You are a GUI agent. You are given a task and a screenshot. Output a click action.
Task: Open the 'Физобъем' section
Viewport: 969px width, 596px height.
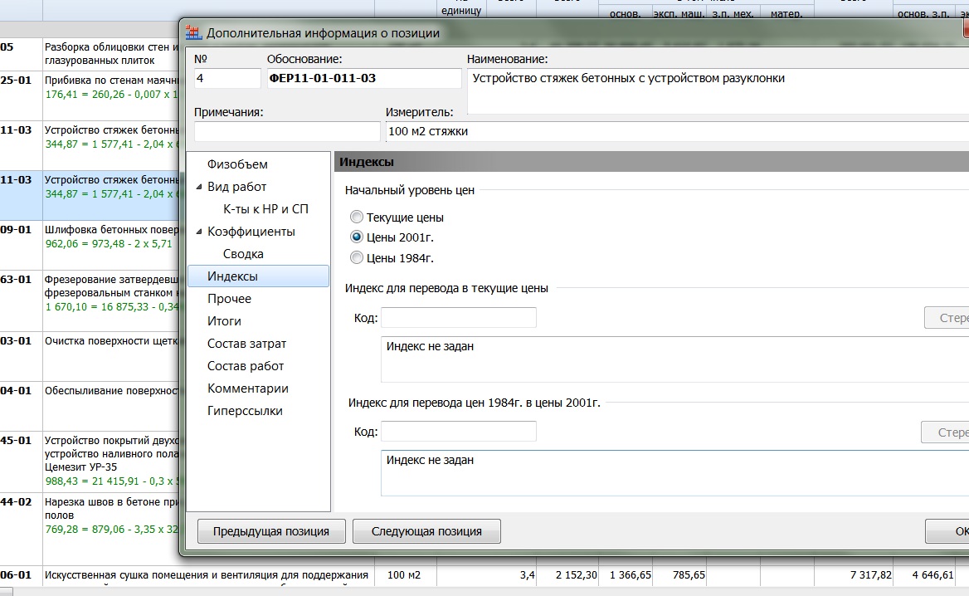pyautogui.click(x=237, y=164)
